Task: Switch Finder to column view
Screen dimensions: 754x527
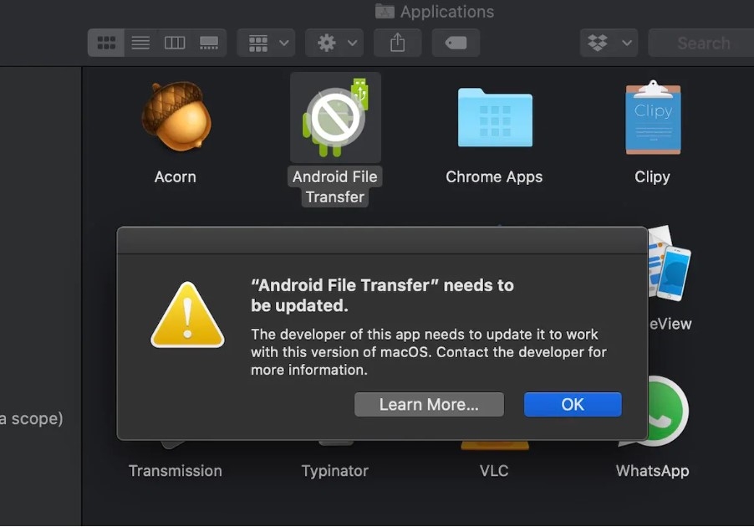Action: (175, 43)
